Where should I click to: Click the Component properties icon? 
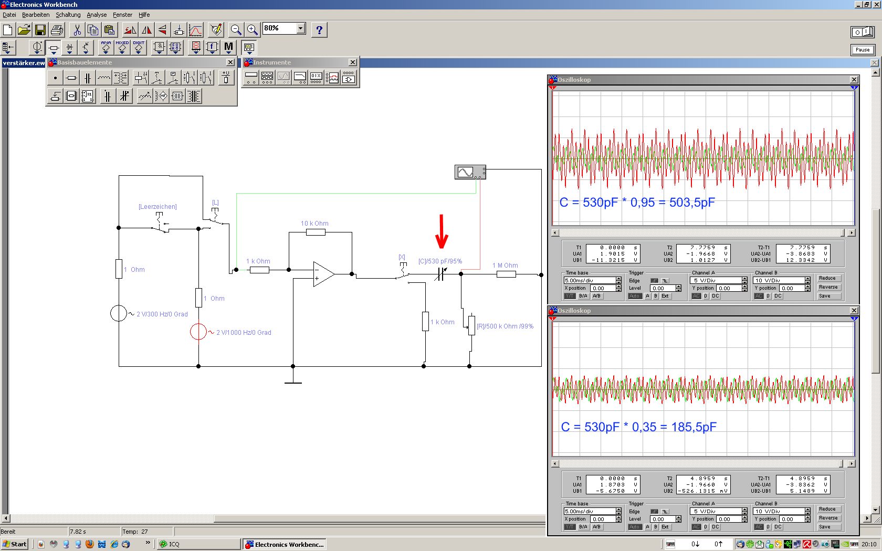[x=215, y=29]
